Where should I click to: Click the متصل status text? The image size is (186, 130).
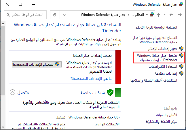23,93
